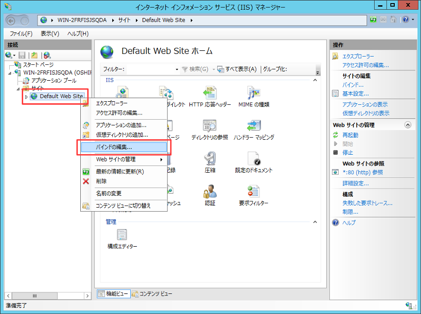
Task: Click the disconnect icon in connections toolbar
Action: [47, 55]
